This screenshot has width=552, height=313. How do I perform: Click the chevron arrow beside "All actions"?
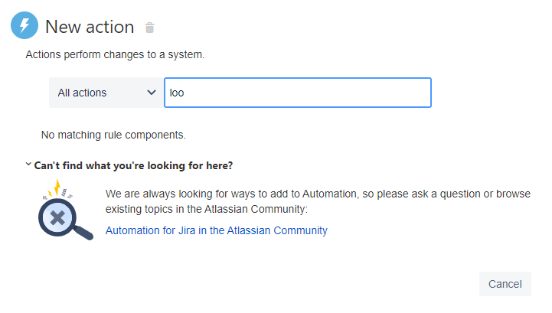pos(152,93)
